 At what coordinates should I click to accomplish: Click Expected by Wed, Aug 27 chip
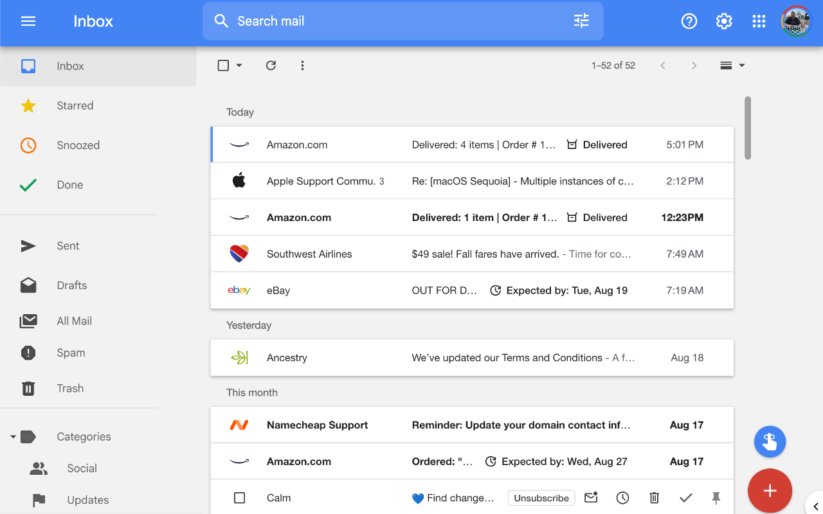coord(556,461)
